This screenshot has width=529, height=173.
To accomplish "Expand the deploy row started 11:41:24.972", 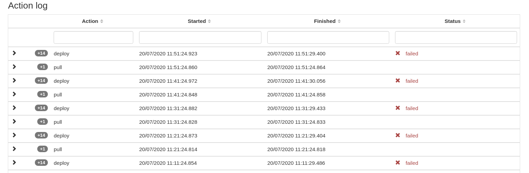I will [14, 80].
